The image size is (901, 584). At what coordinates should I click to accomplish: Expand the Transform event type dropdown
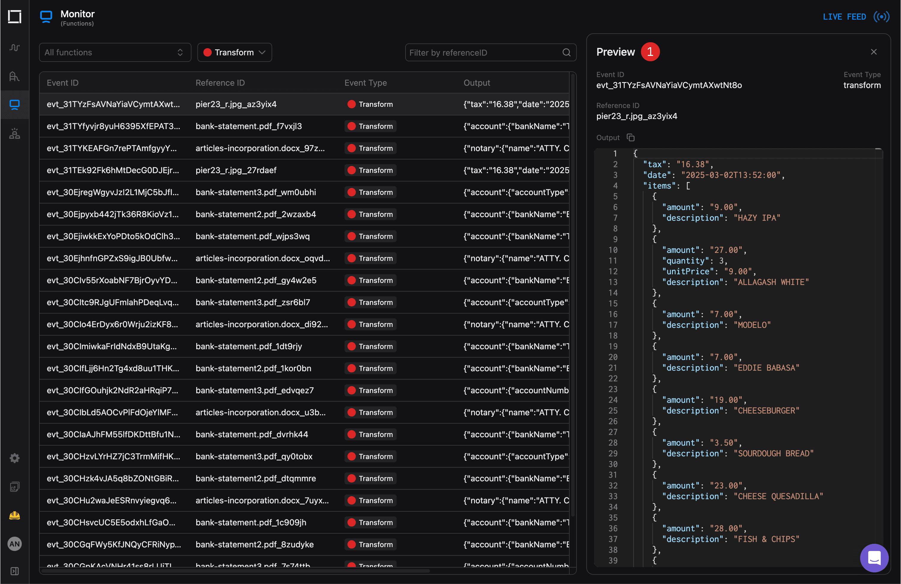tap(234, 52)
